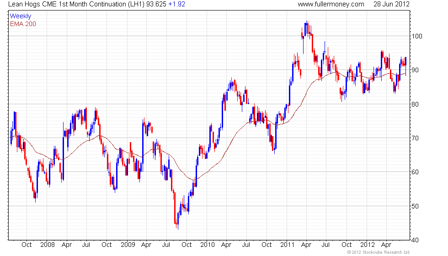Click the 28 Jun 2012 date
This screenshot has height=256, width=448.
click(x=391, y=4)
